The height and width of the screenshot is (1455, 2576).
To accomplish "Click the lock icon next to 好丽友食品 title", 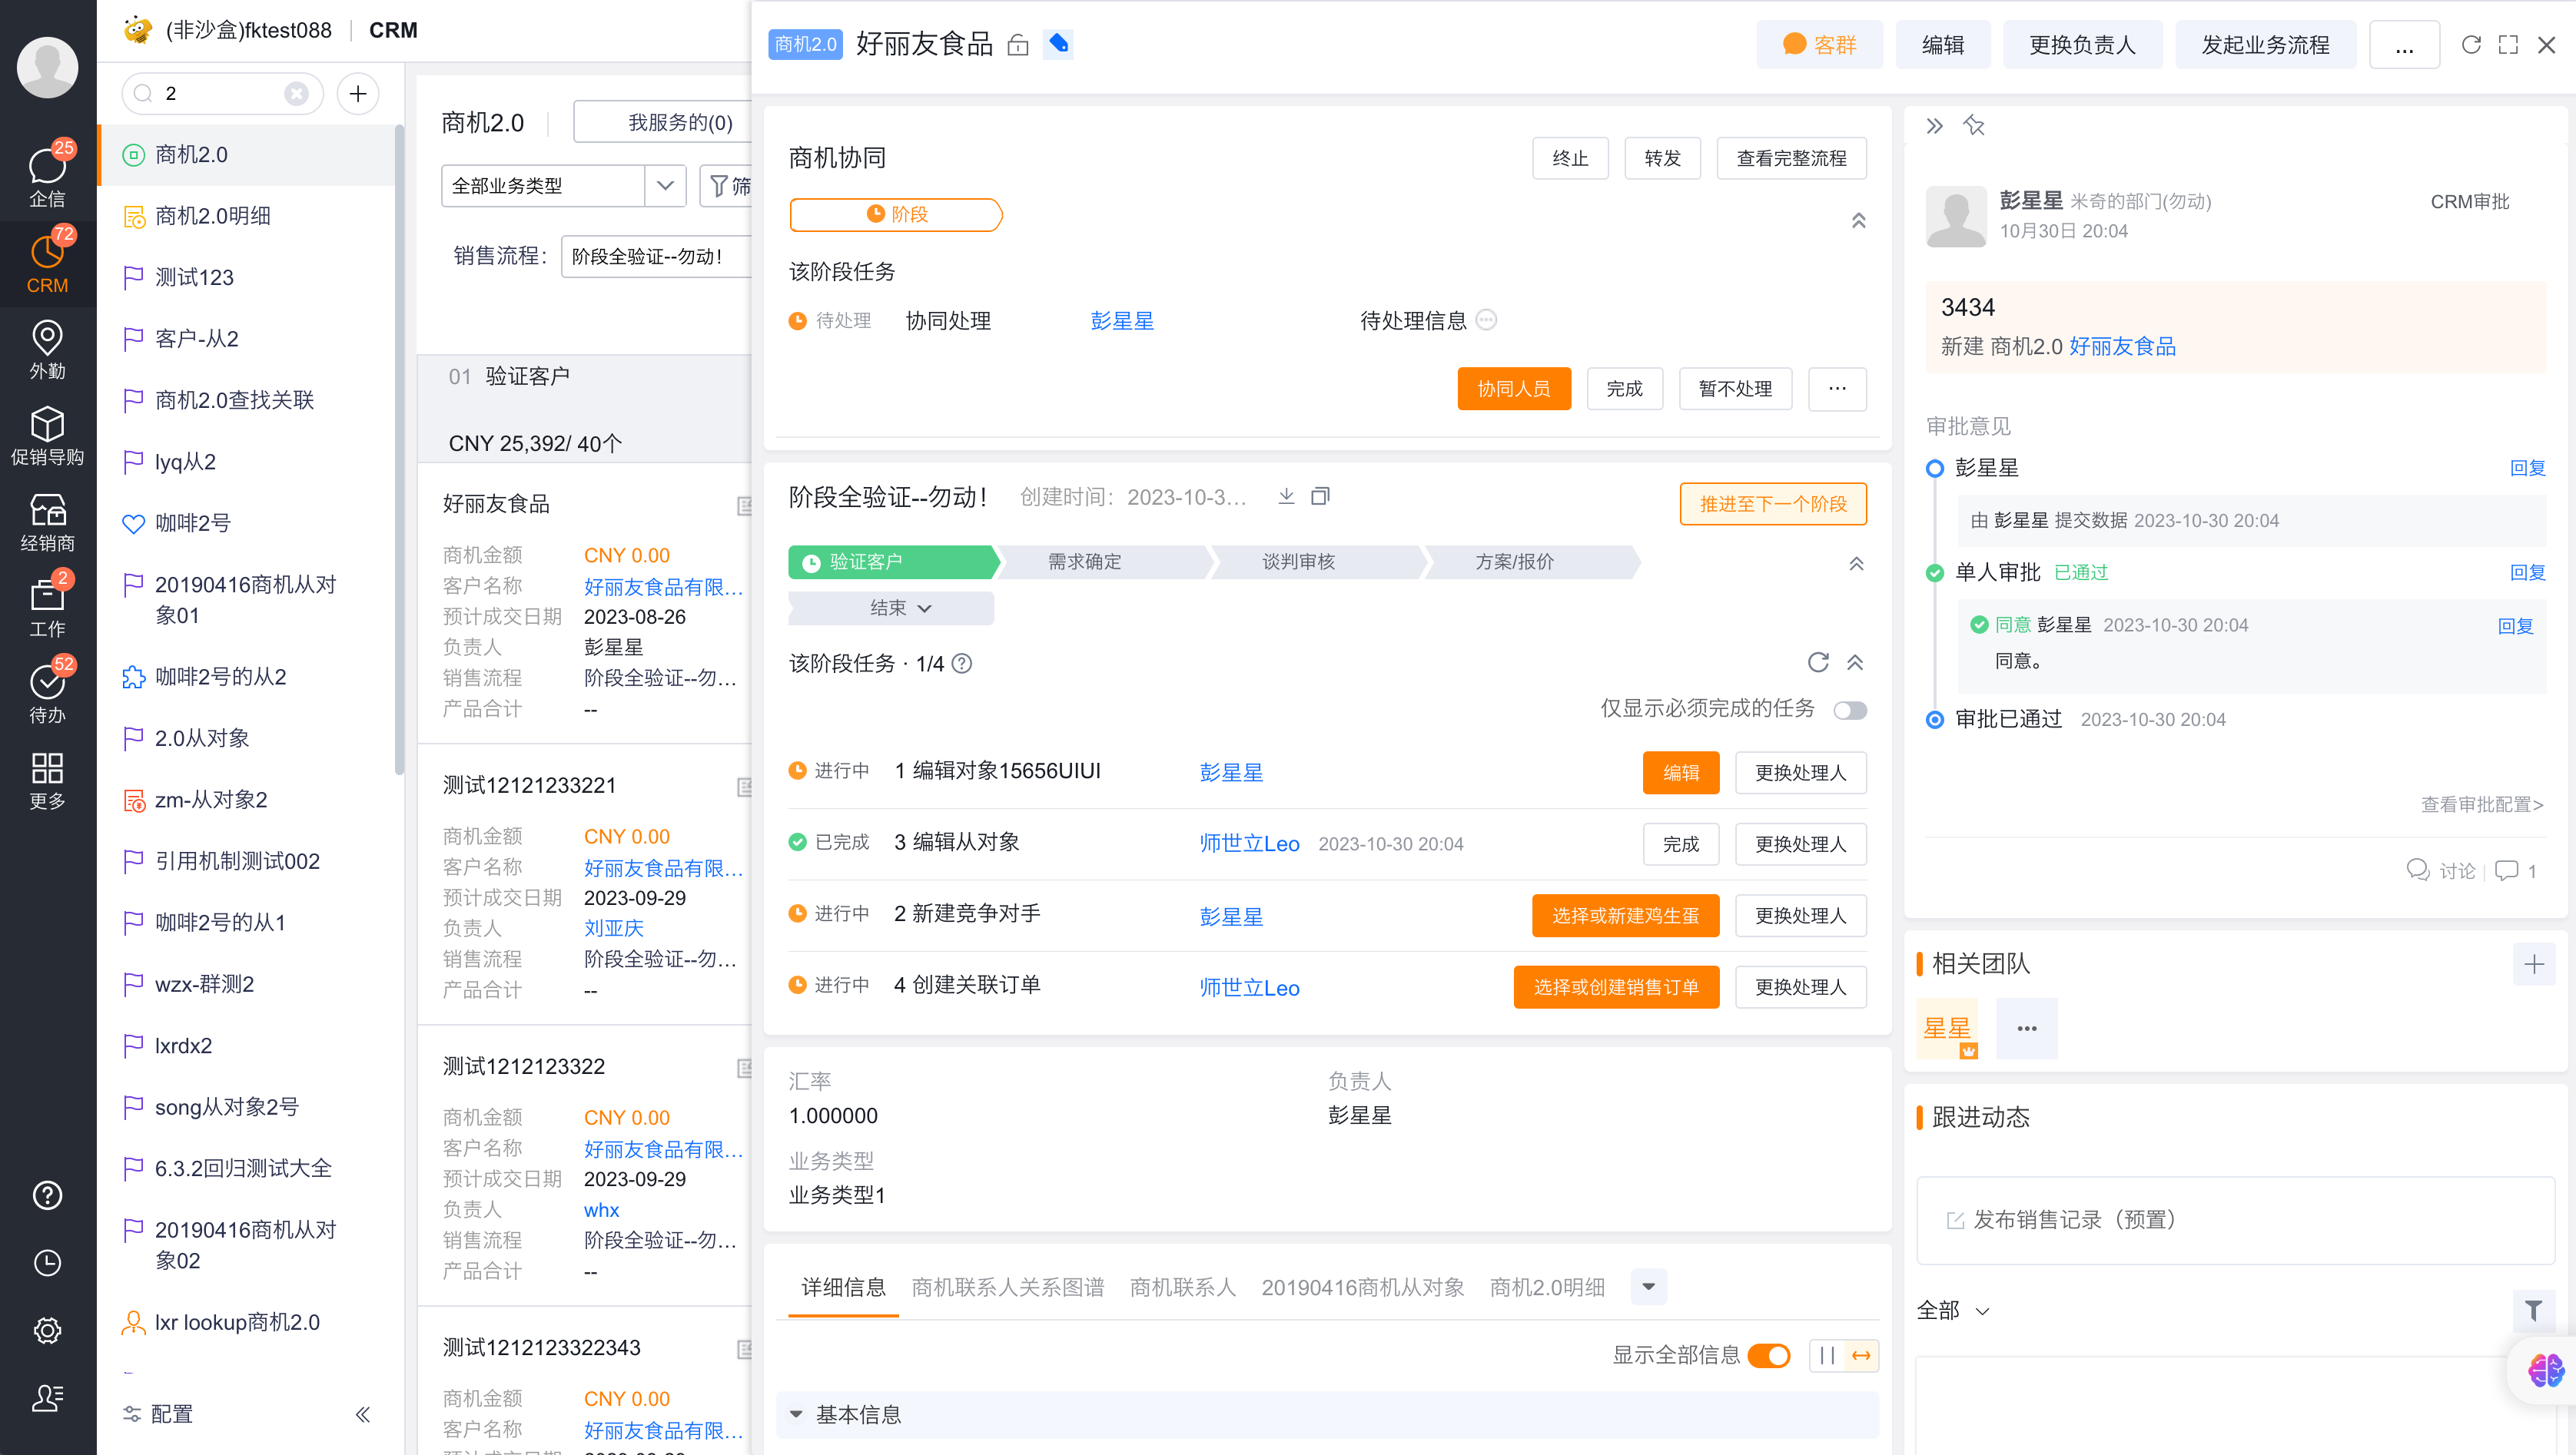I will click(1017, 45).
